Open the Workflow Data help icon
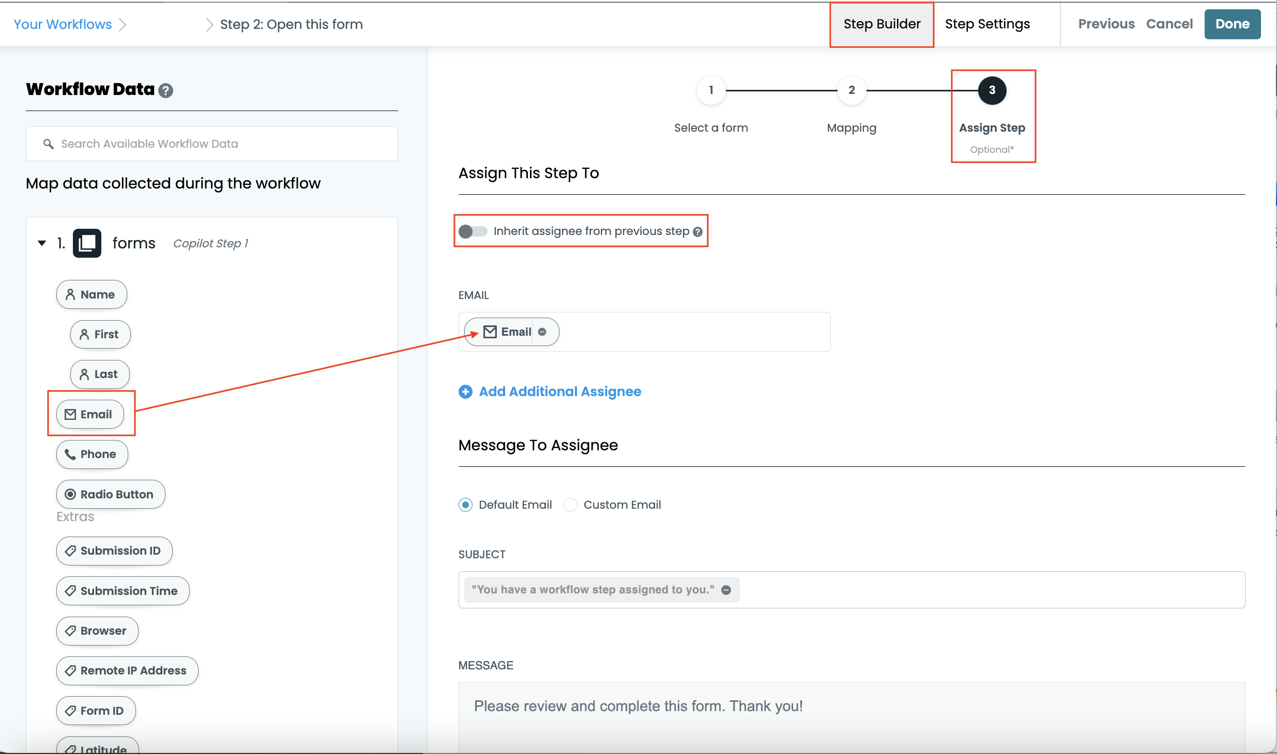 [x=165, y=90]
